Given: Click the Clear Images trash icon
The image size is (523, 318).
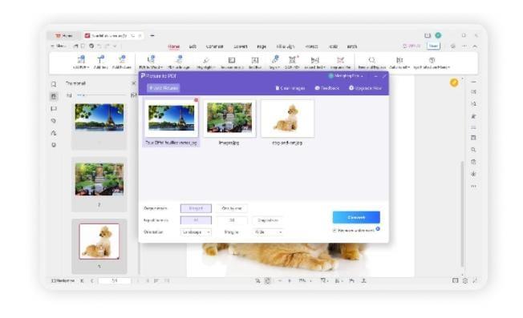Looking at the screenshot, I should point(277,88).
